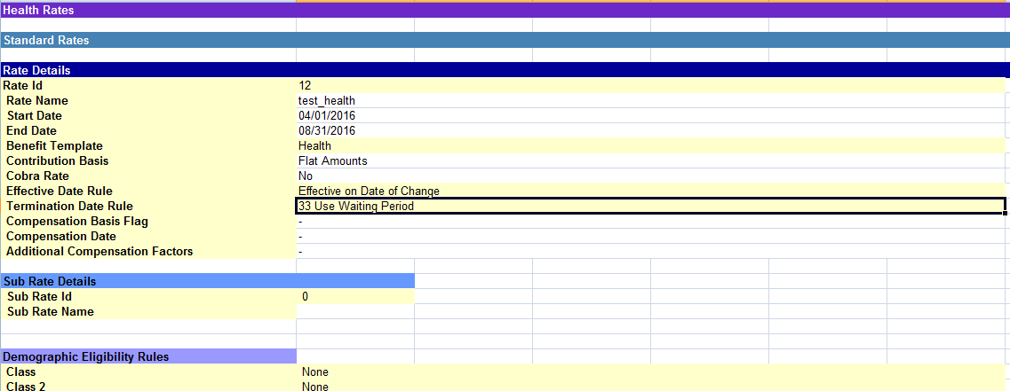Select the Standard Rates header row

point(505,40)
